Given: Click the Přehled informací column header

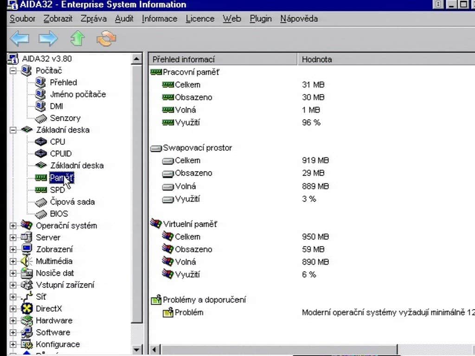Looking at the screenshot, I should pyautogui.click(x=223, y=59).
